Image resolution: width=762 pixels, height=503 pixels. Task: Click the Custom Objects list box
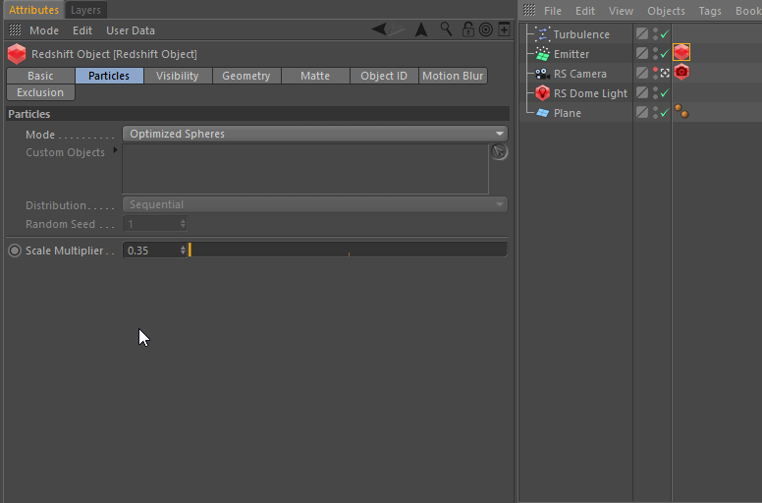305,169
